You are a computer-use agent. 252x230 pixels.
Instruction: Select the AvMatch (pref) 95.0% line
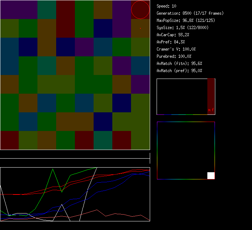(179, 71)
